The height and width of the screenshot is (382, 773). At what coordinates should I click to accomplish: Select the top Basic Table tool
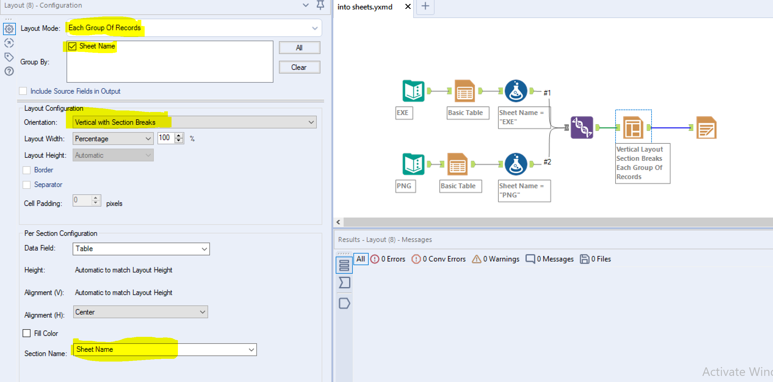pos(464,91)
